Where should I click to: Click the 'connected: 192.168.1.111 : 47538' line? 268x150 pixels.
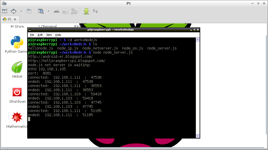[x=65, y=77]
